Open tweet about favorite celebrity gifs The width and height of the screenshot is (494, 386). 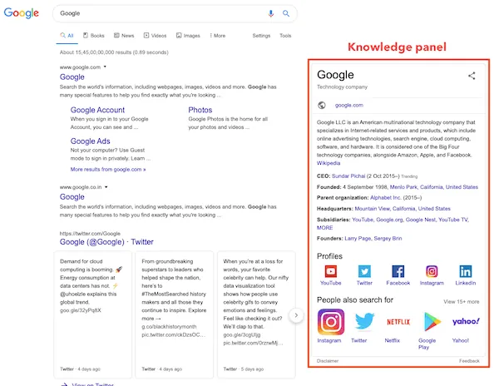256,314
